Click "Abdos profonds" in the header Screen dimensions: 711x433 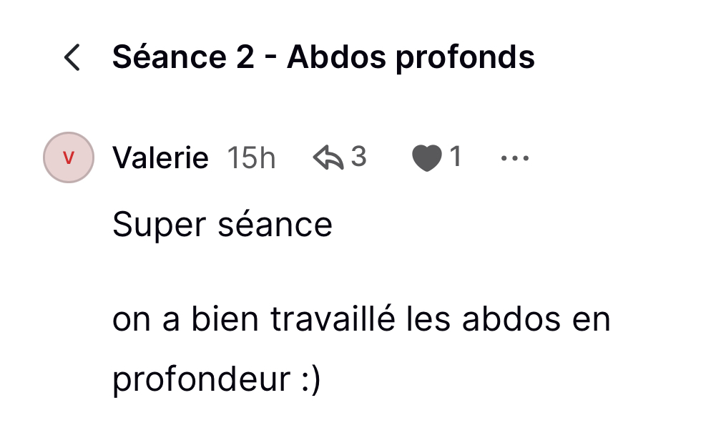coord(411,57)
